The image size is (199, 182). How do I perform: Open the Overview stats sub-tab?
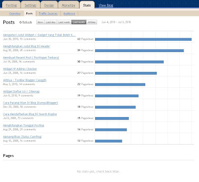click(15, 13)
